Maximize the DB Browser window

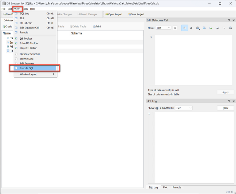220,3
